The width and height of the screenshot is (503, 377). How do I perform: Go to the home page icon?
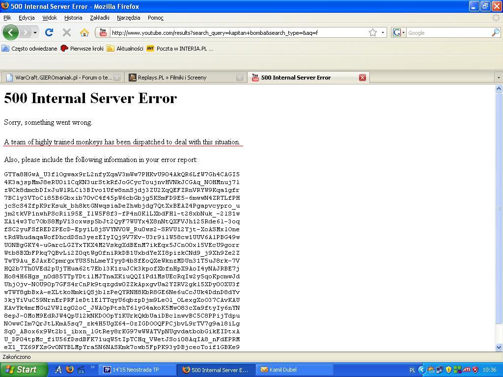click(x=84, y=33)
